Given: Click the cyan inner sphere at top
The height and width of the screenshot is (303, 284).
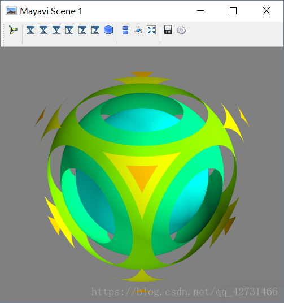Looking at the screenshot, I should pyautogui.click(x=143, y=120).
